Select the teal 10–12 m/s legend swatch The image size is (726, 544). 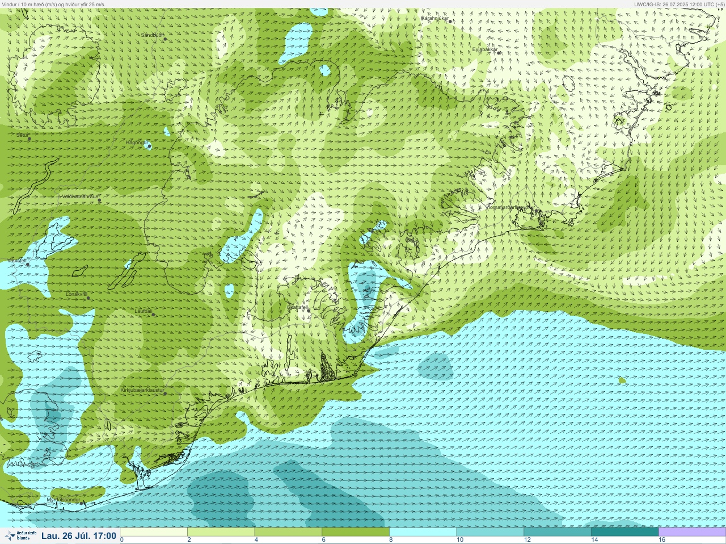pyautogui.click(x=490, y=532)
